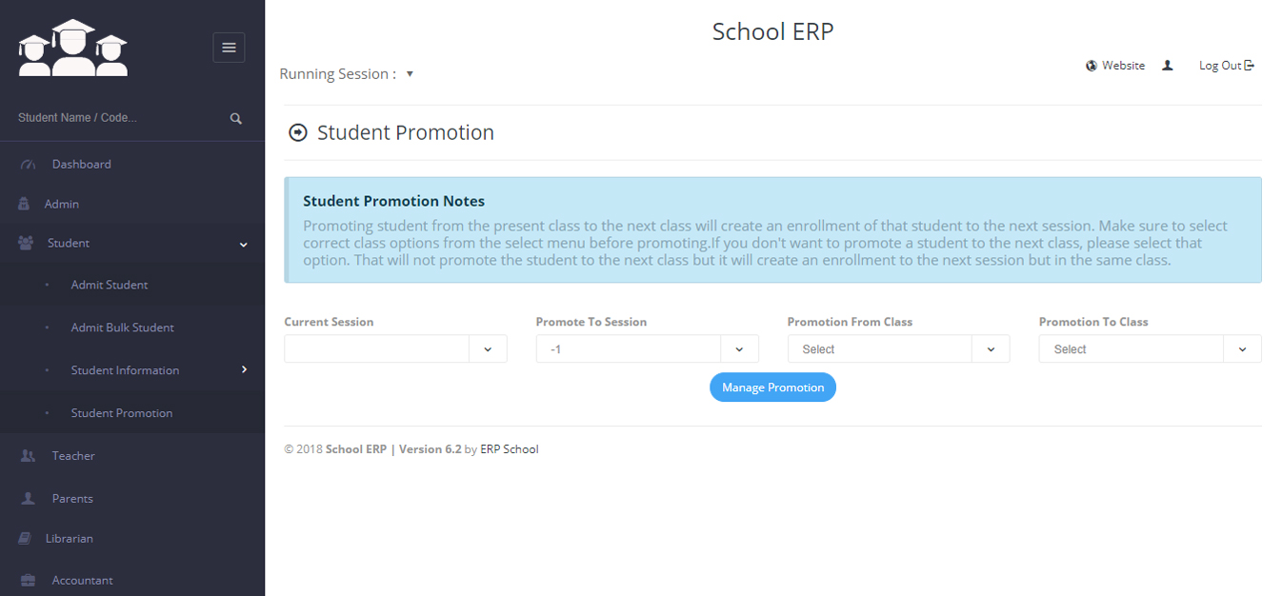This screenshot has height=596, width=1282.
Task: Open the Promotion From Class dropdown
Action: click(898, 349)
